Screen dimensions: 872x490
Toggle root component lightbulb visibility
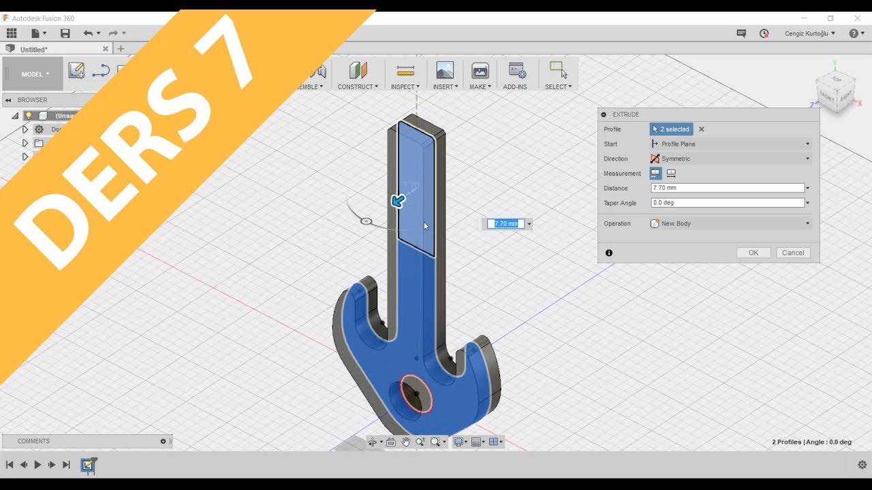tap(29, 116)
